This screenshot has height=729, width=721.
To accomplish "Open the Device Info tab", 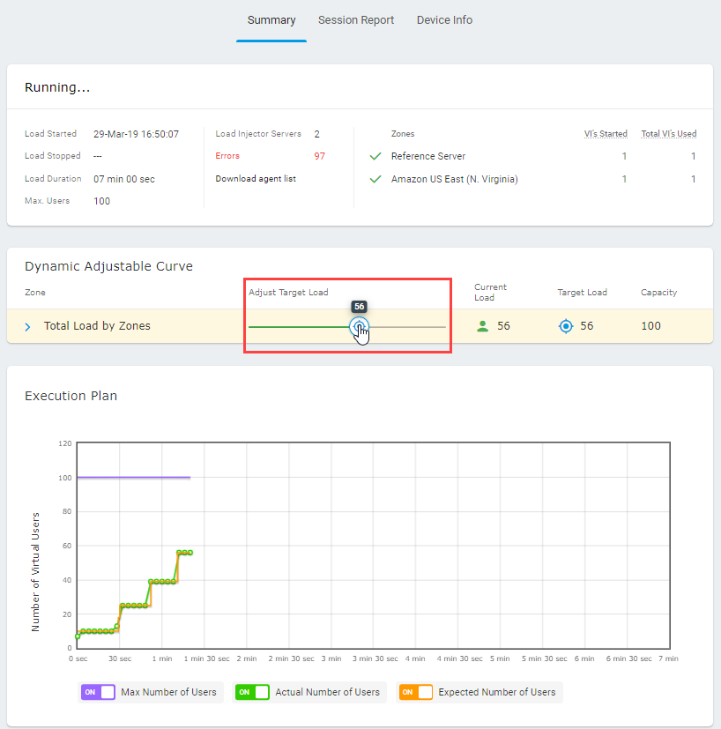I will (444, 20).
